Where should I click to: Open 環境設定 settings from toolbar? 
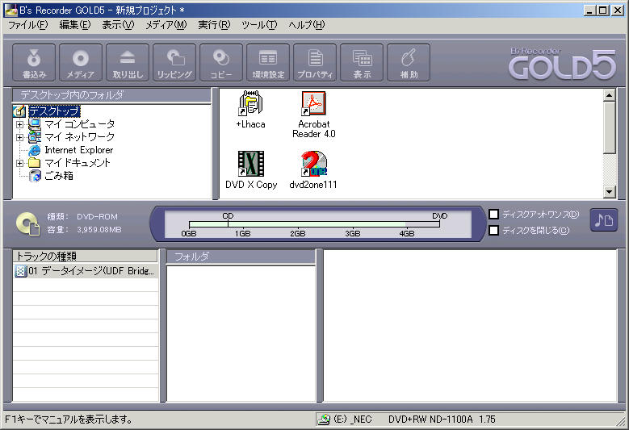(268, 63)
